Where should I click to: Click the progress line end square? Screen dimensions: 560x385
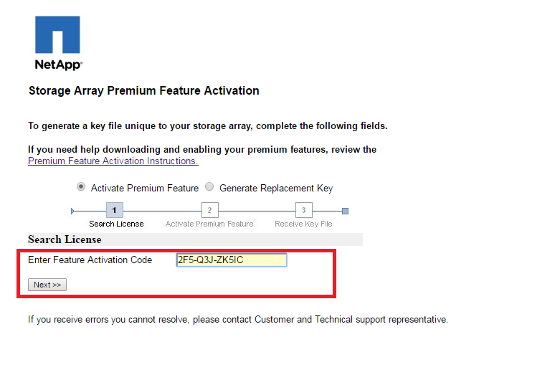tap(346, 211)
